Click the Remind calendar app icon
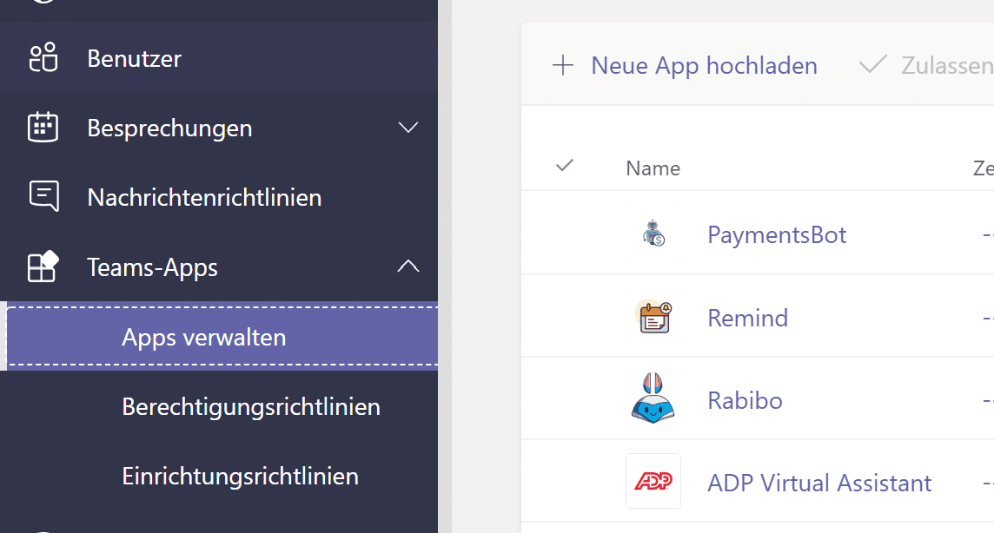The height and width of the screenshot is (533, 994). pyautogui.click(x=653, y=317)
